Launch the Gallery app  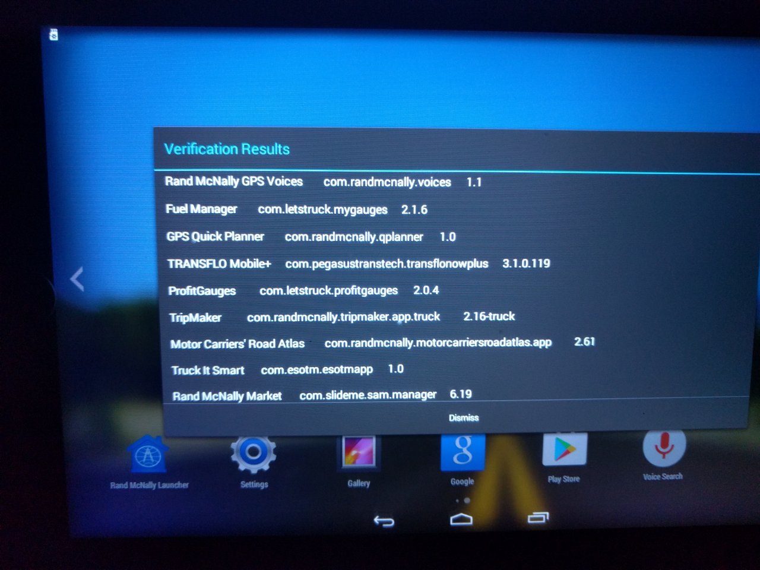[359, 452]
